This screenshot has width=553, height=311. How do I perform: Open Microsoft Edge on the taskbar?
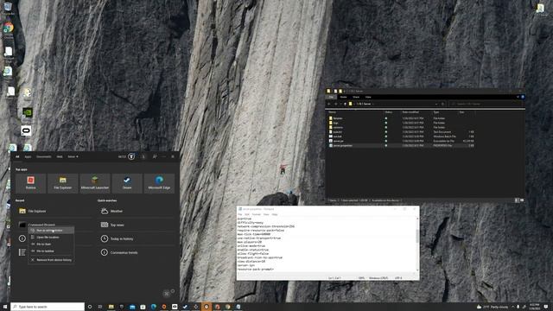[x=154, y=307]
